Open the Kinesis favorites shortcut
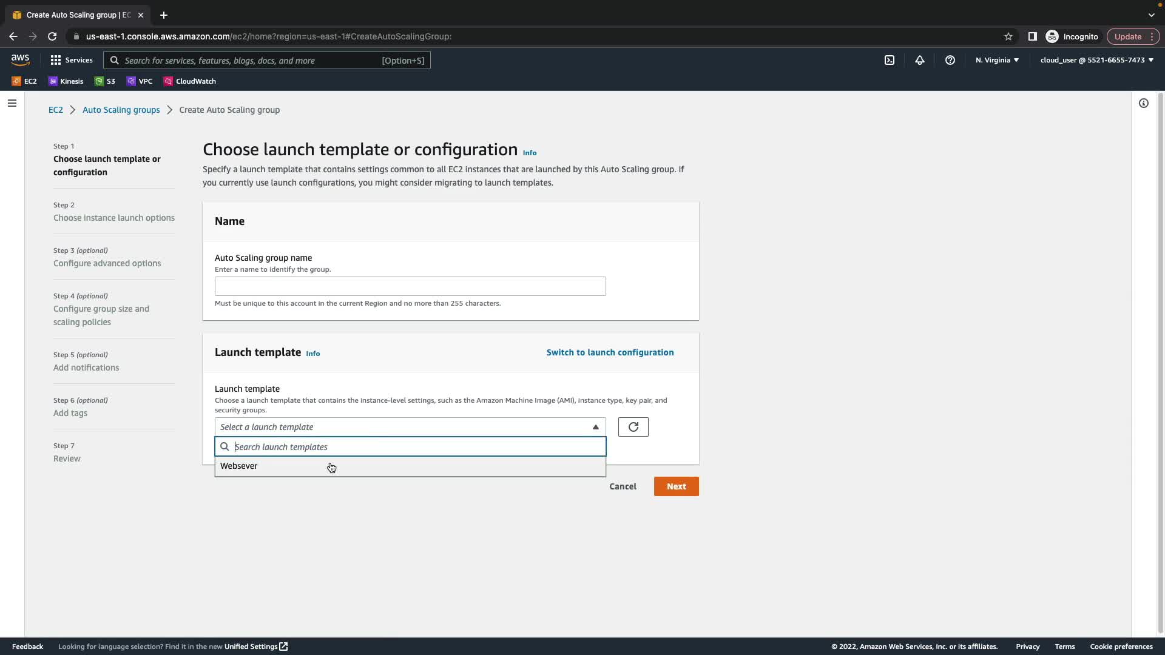This screenshot has height=655, width=1165. click(66, 81)
